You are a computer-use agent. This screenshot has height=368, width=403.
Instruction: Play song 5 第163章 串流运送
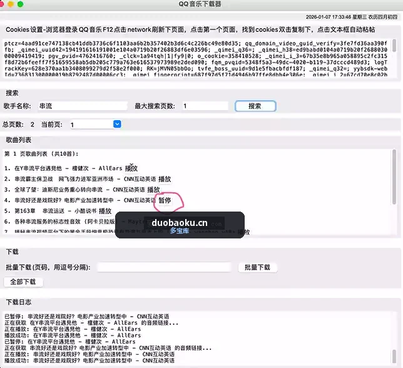click(x=105, y=212)
